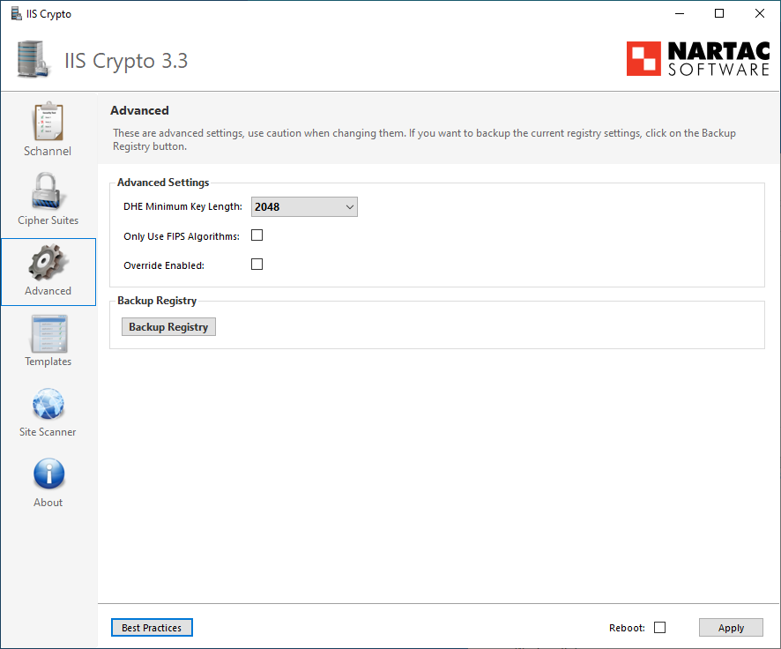Click the Templates label in sidebar
The width and height of the screenshot is (781, 649).
(48, 362)
